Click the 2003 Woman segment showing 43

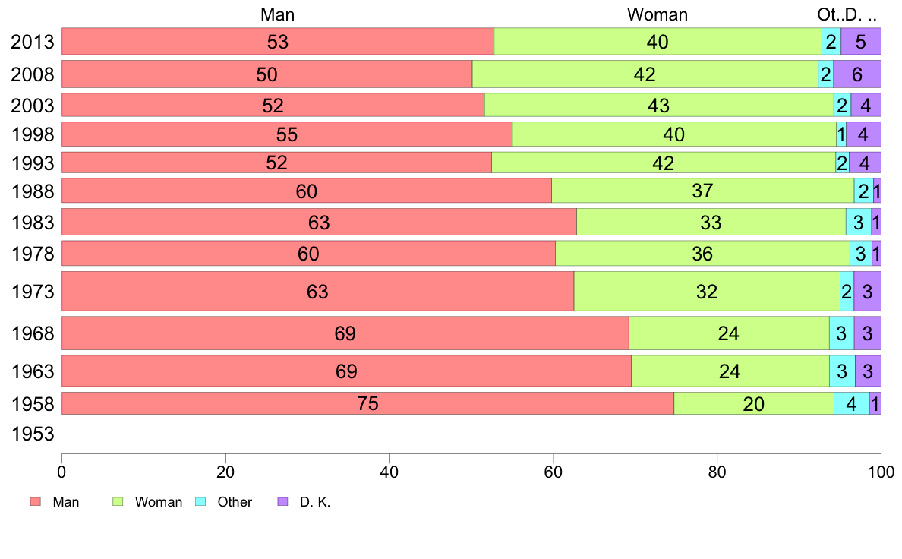click(x=659, y=105)
